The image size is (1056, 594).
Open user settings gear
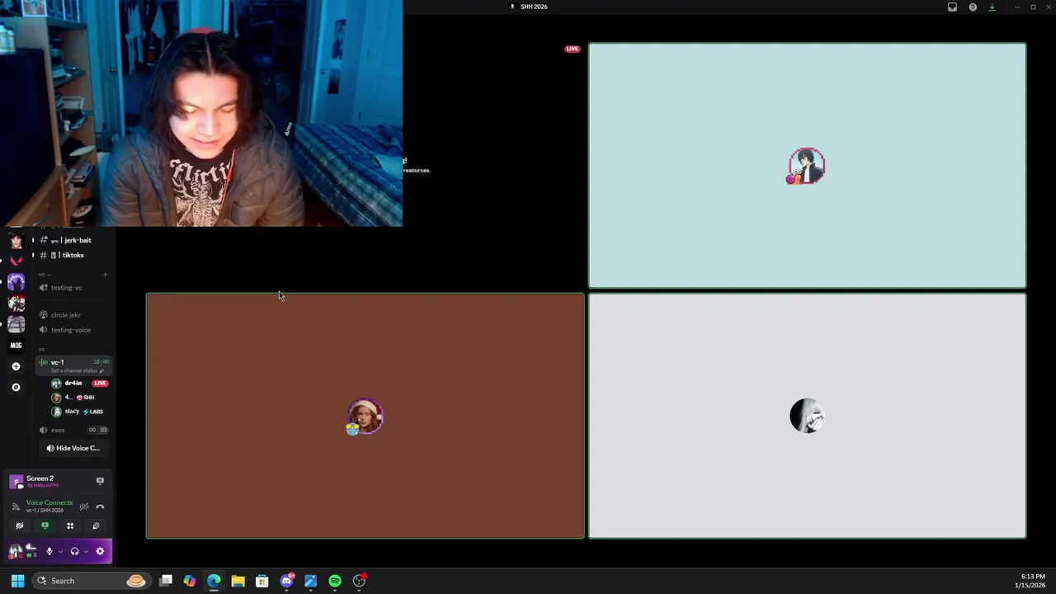(x=100, y=551)
